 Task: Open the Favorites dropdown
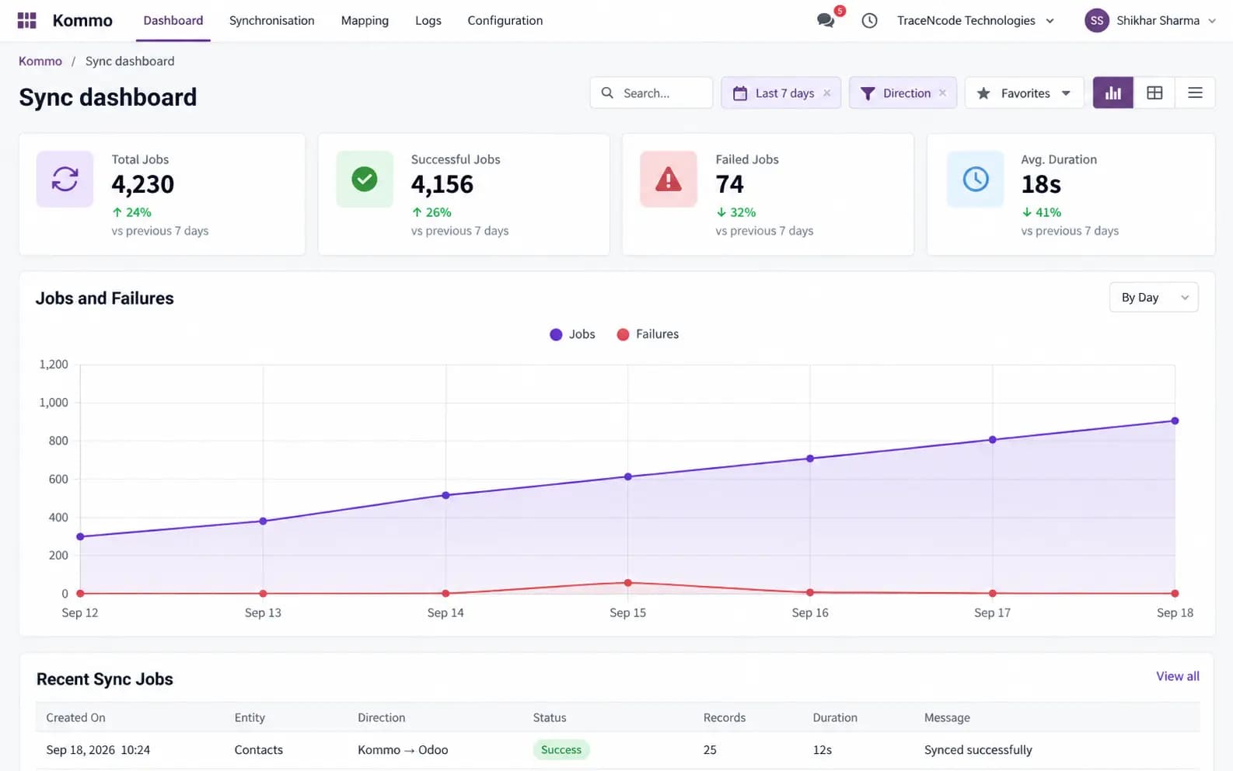coord(1025,93)
